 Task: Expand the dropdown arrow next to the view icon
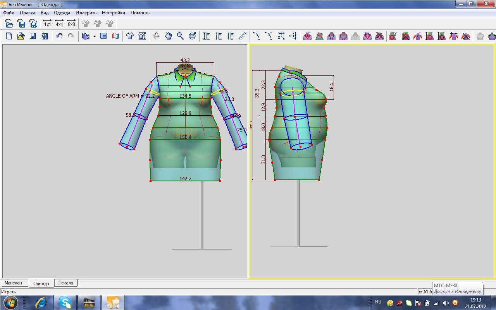click(x=95, y=36)
